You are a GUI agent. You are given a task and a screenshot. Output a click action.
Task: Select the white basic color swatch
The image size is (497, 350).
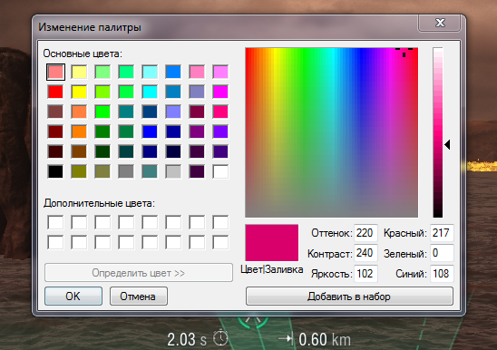click(x=220, y=171)
